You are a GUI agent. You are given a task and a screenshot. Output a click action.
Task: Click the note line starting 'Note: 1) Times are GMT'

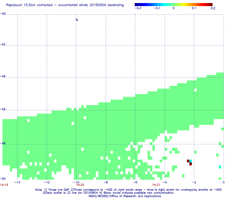pos(128,190)
